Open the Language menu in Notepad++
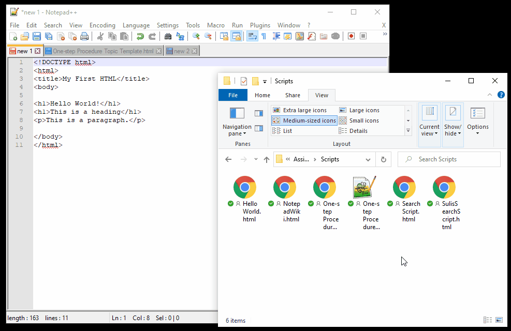This screenshot has width=511, height=331. [136, 25]
